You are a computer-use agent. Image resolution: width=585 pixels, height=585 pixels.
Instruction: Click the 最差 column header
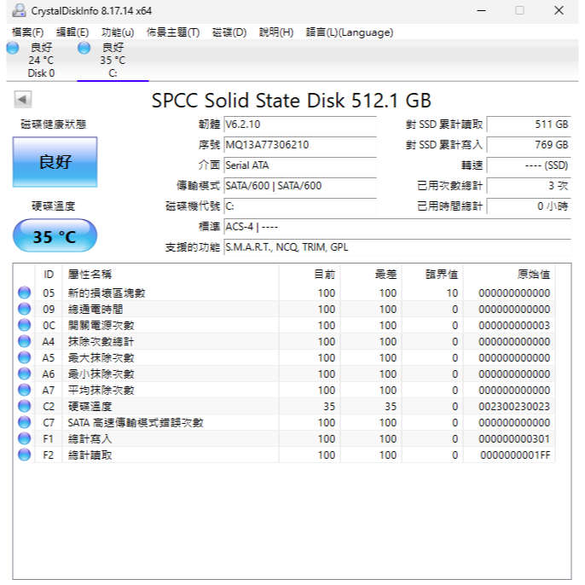click(371, 275)
